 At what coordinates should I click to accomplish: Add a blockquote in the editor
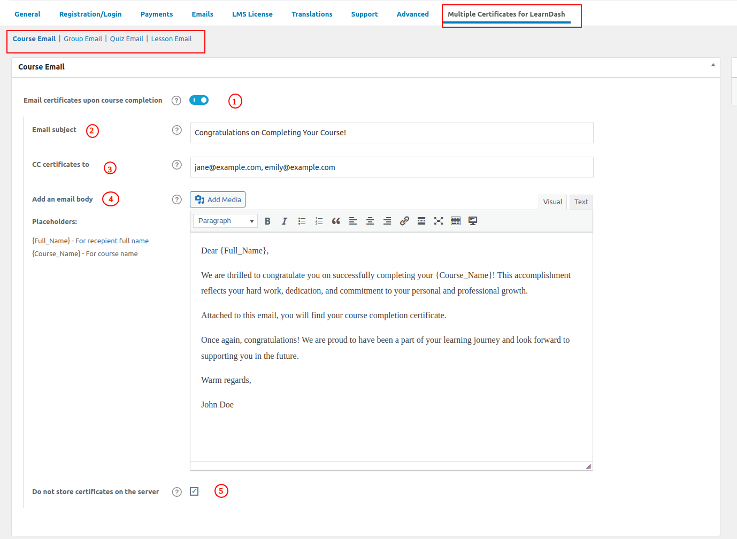pos(336,220)
